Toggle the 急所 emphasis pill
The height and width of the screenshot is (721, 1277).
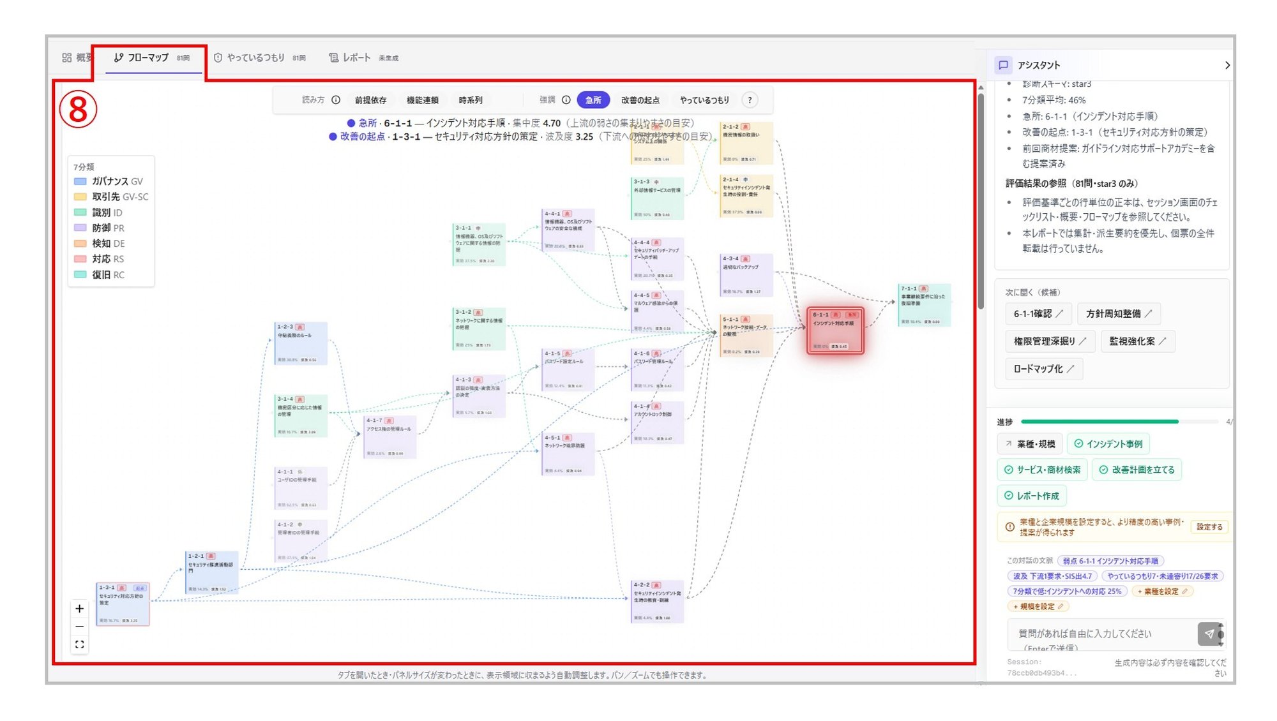(593, 100)
